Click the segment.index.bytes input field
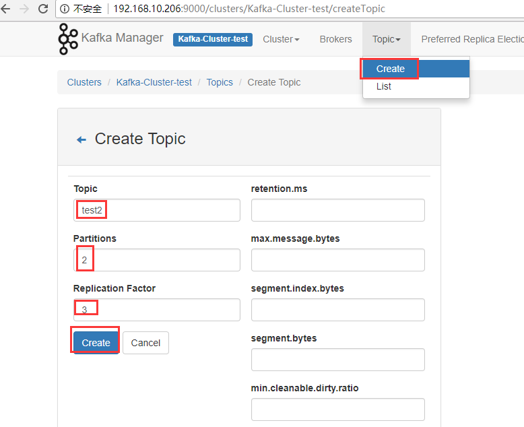The height and width of the screenshot is (427, 524). point(338,310)
